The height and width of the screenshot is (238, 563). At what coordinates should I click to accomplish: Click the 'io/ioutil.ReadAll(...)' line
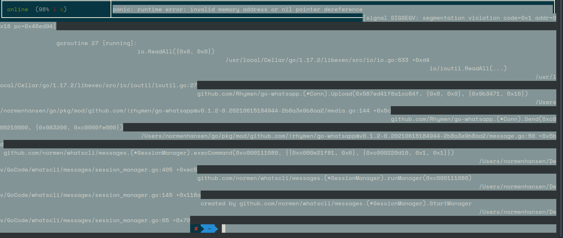coord(468,69)
